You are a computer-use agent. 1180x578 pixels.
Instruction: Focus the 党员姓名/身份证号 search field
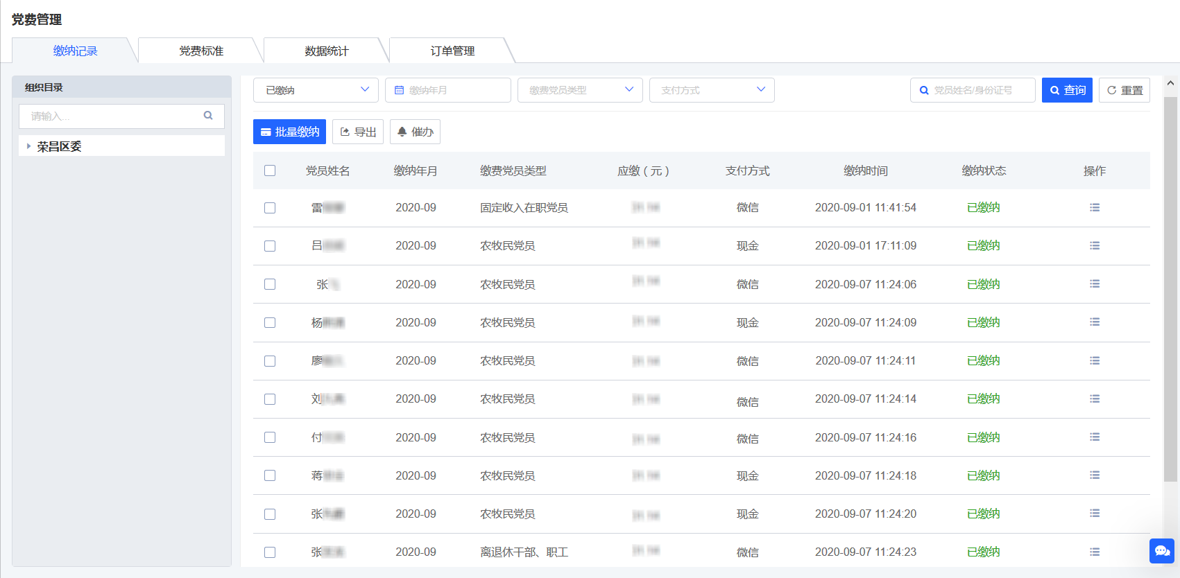[973, 90]
